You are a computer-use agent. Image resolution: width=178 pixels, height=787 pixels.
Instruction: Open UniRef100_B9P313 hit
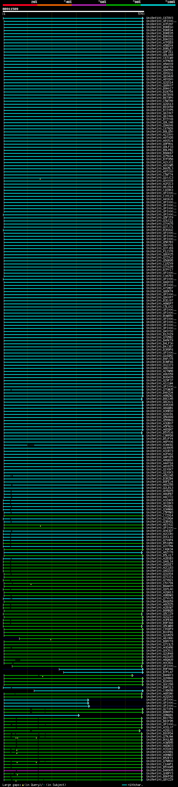tap(160, 687)
